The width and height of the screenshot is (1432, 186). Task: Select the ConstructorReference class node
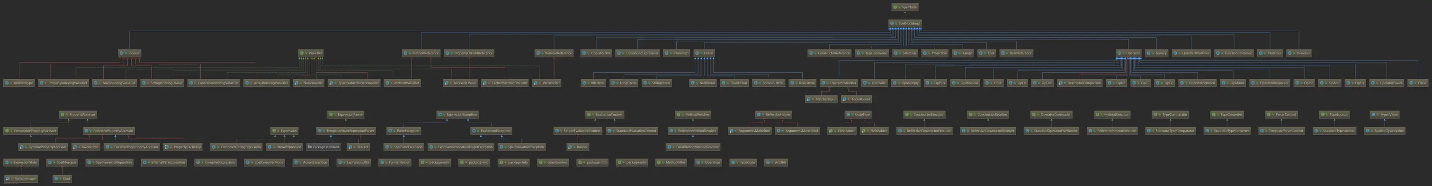(829, 53)
